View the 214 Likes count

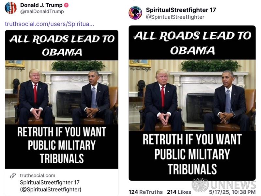(179, 192)
